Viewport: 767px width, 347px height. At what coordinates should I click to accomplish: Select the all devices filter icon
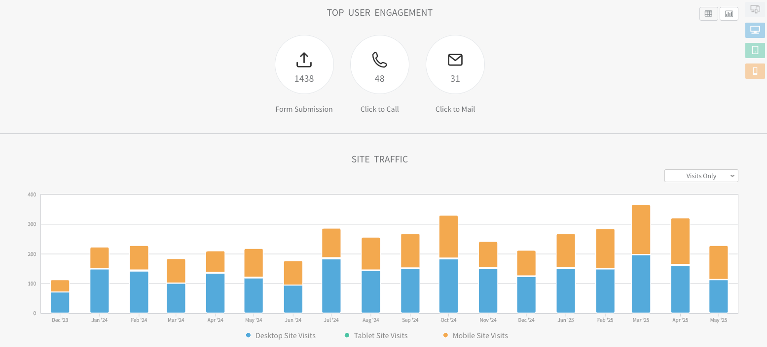tap(755, 9)
